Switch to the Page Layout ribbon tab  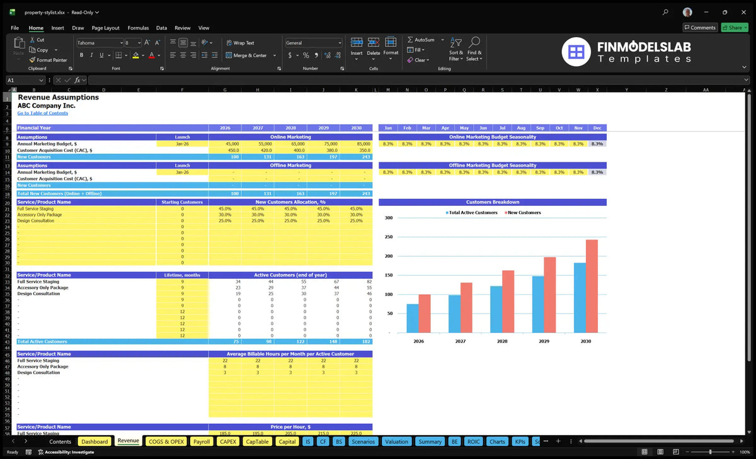tap(105, 28)
